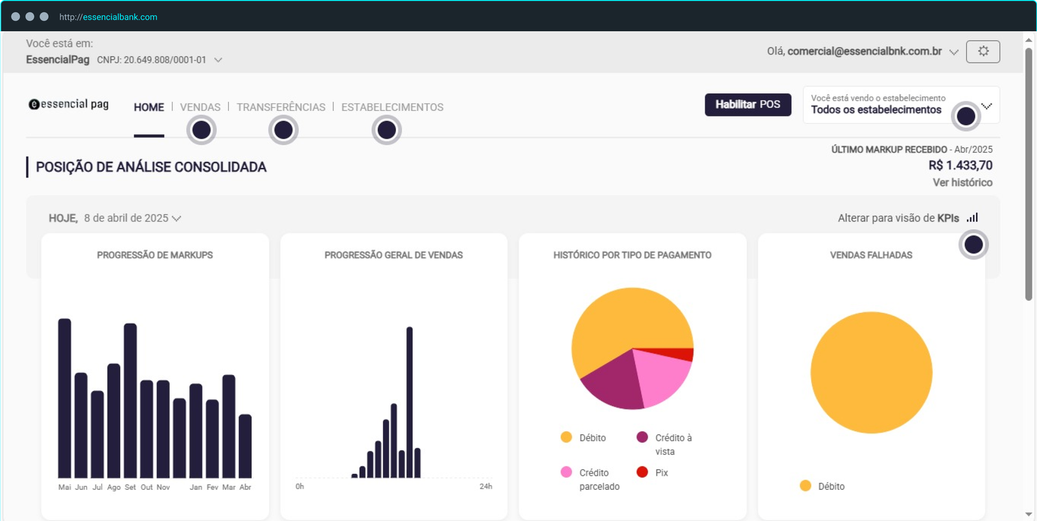Open the Transferências tab
1037x521 pixels.
pos(281,107)
